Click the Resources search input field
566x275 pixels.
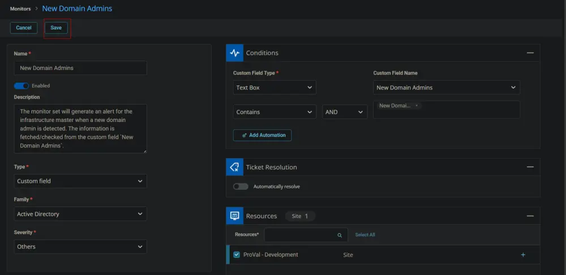pyautogui.click(x=306, y=235)
